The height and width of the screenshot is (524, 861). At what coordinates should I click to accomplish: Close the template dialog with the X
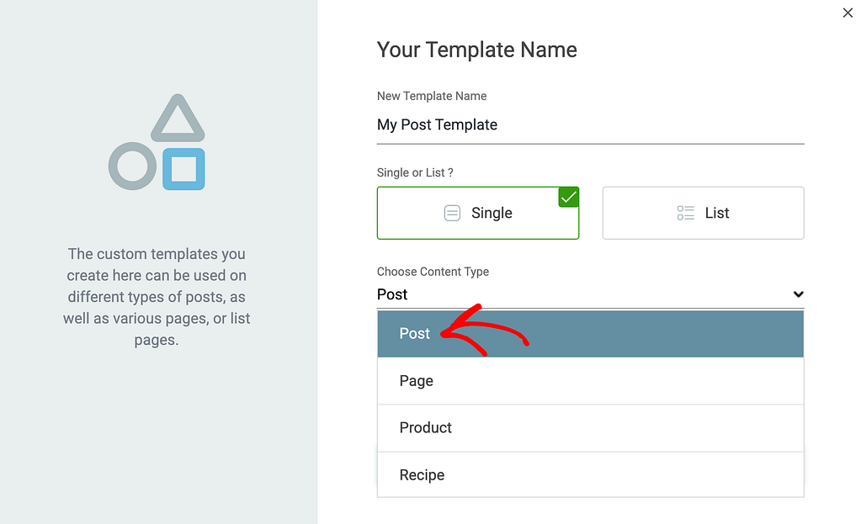pos(848,13)
